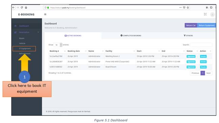This screenshot has height=123, width=219.
Task: Click the Pocket shield icon in address bar
Action: pyautogui.click(x=184, y=7)
